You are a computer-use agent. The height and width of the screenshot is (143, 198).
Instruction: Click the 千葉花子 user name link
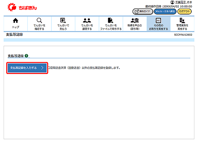tap(181, 2)
